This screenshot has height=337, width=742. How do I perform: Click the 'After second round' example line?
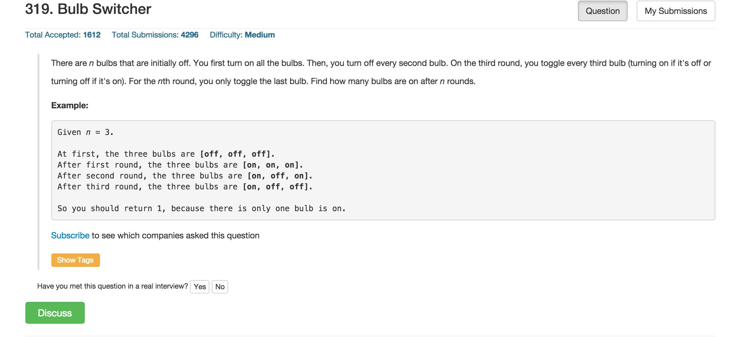(185, 176)
